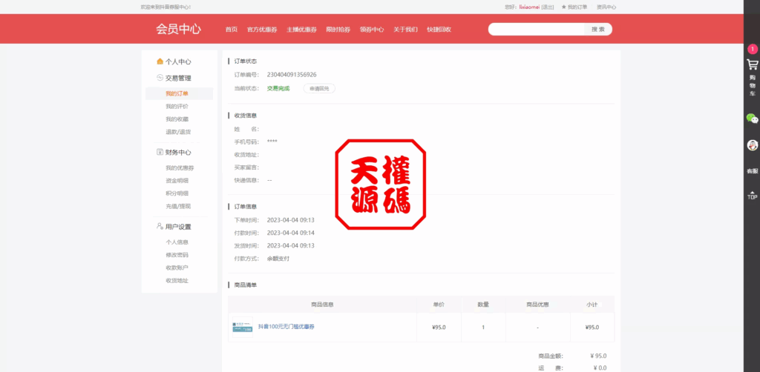Open 领券中心 navigation item
This screenshot has width=760, height=372.
[x=372, y=30]
